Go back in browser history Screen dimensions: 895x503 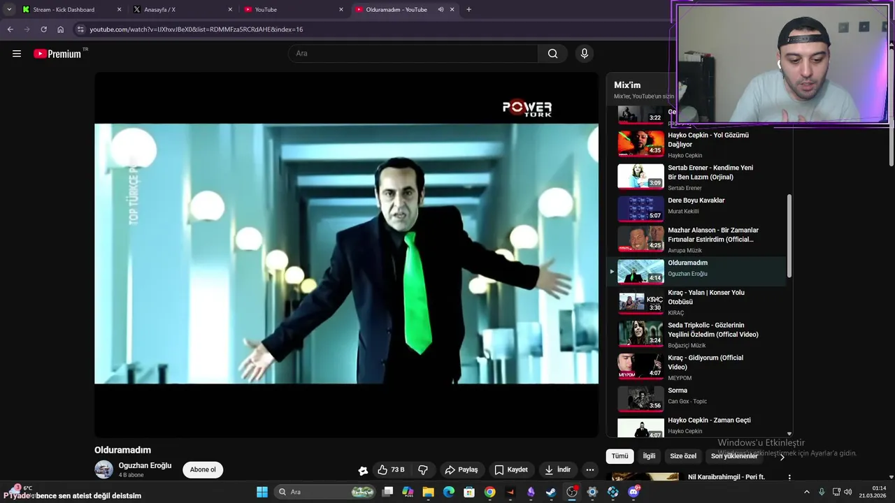pos(10,29)
